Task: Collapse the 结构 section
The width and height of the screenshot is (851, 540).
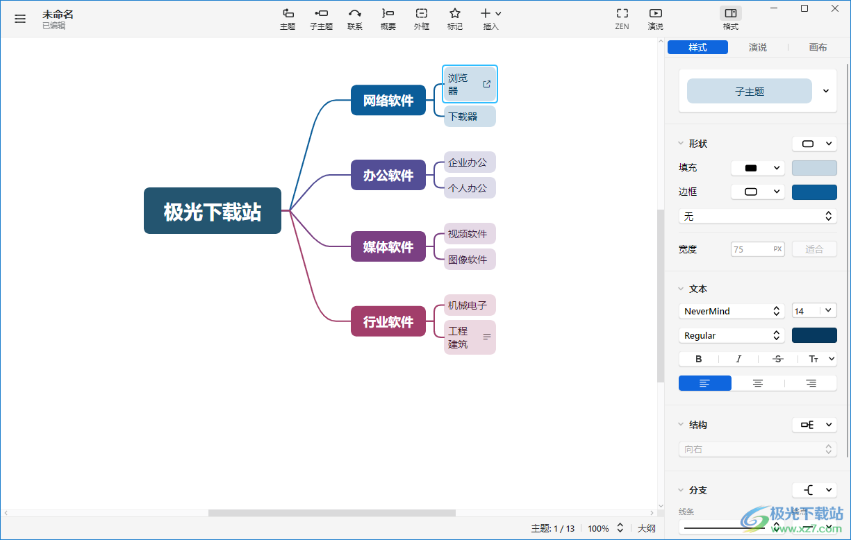Action: (x=681, y=425)
